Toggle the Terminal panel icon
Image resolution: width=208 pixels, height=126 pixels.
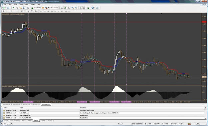(24, 8)
